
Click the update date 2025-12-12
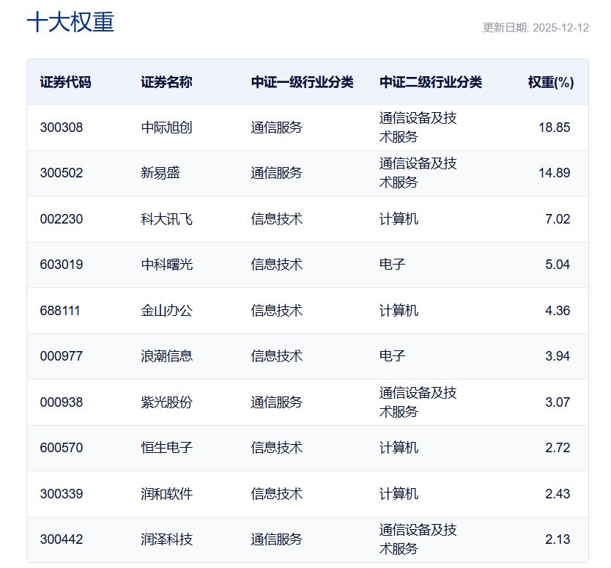click(x=560, y=28)
